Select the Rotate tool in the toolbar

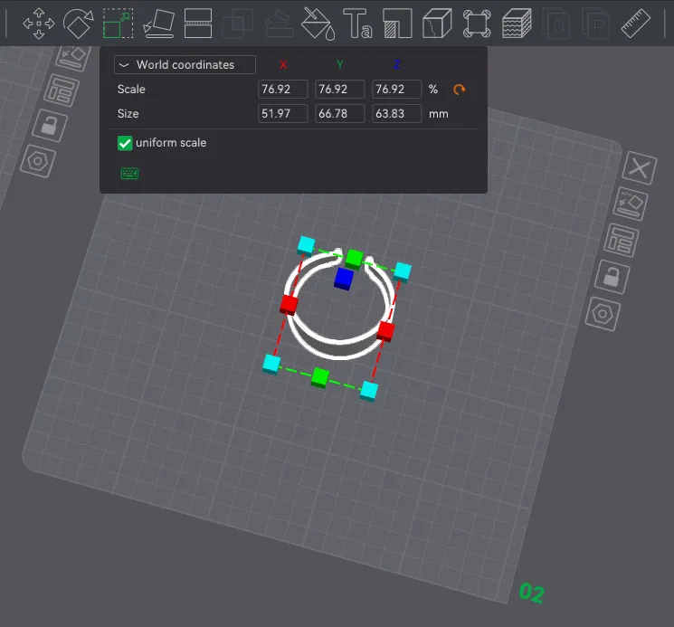coord(78,23)
